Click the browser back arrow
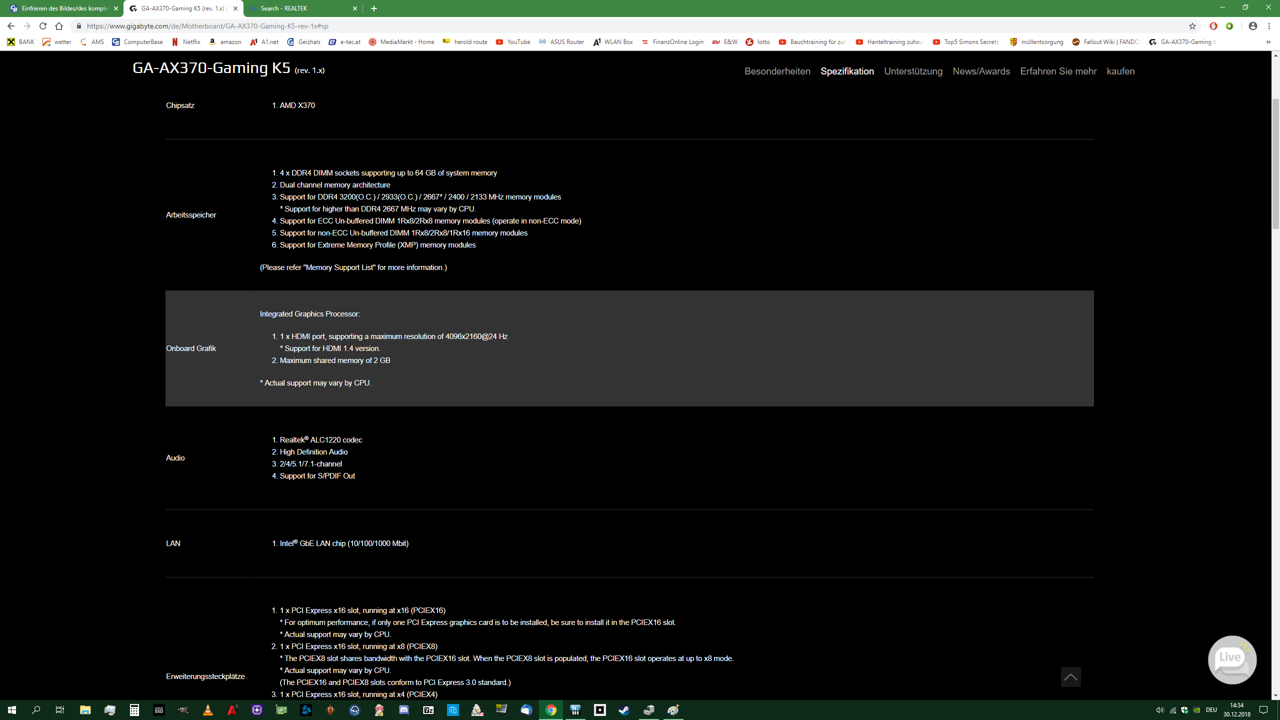The width and height of the screenshot is (1280, 720). [x=11, y=26]
